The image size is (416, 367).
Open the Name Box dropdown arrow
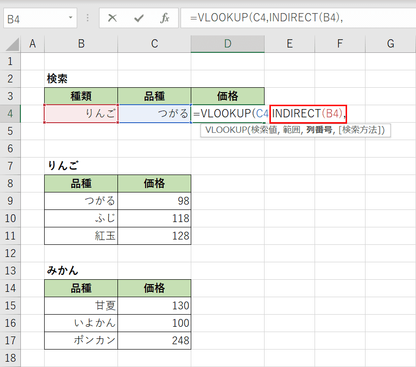click(70, 18)
